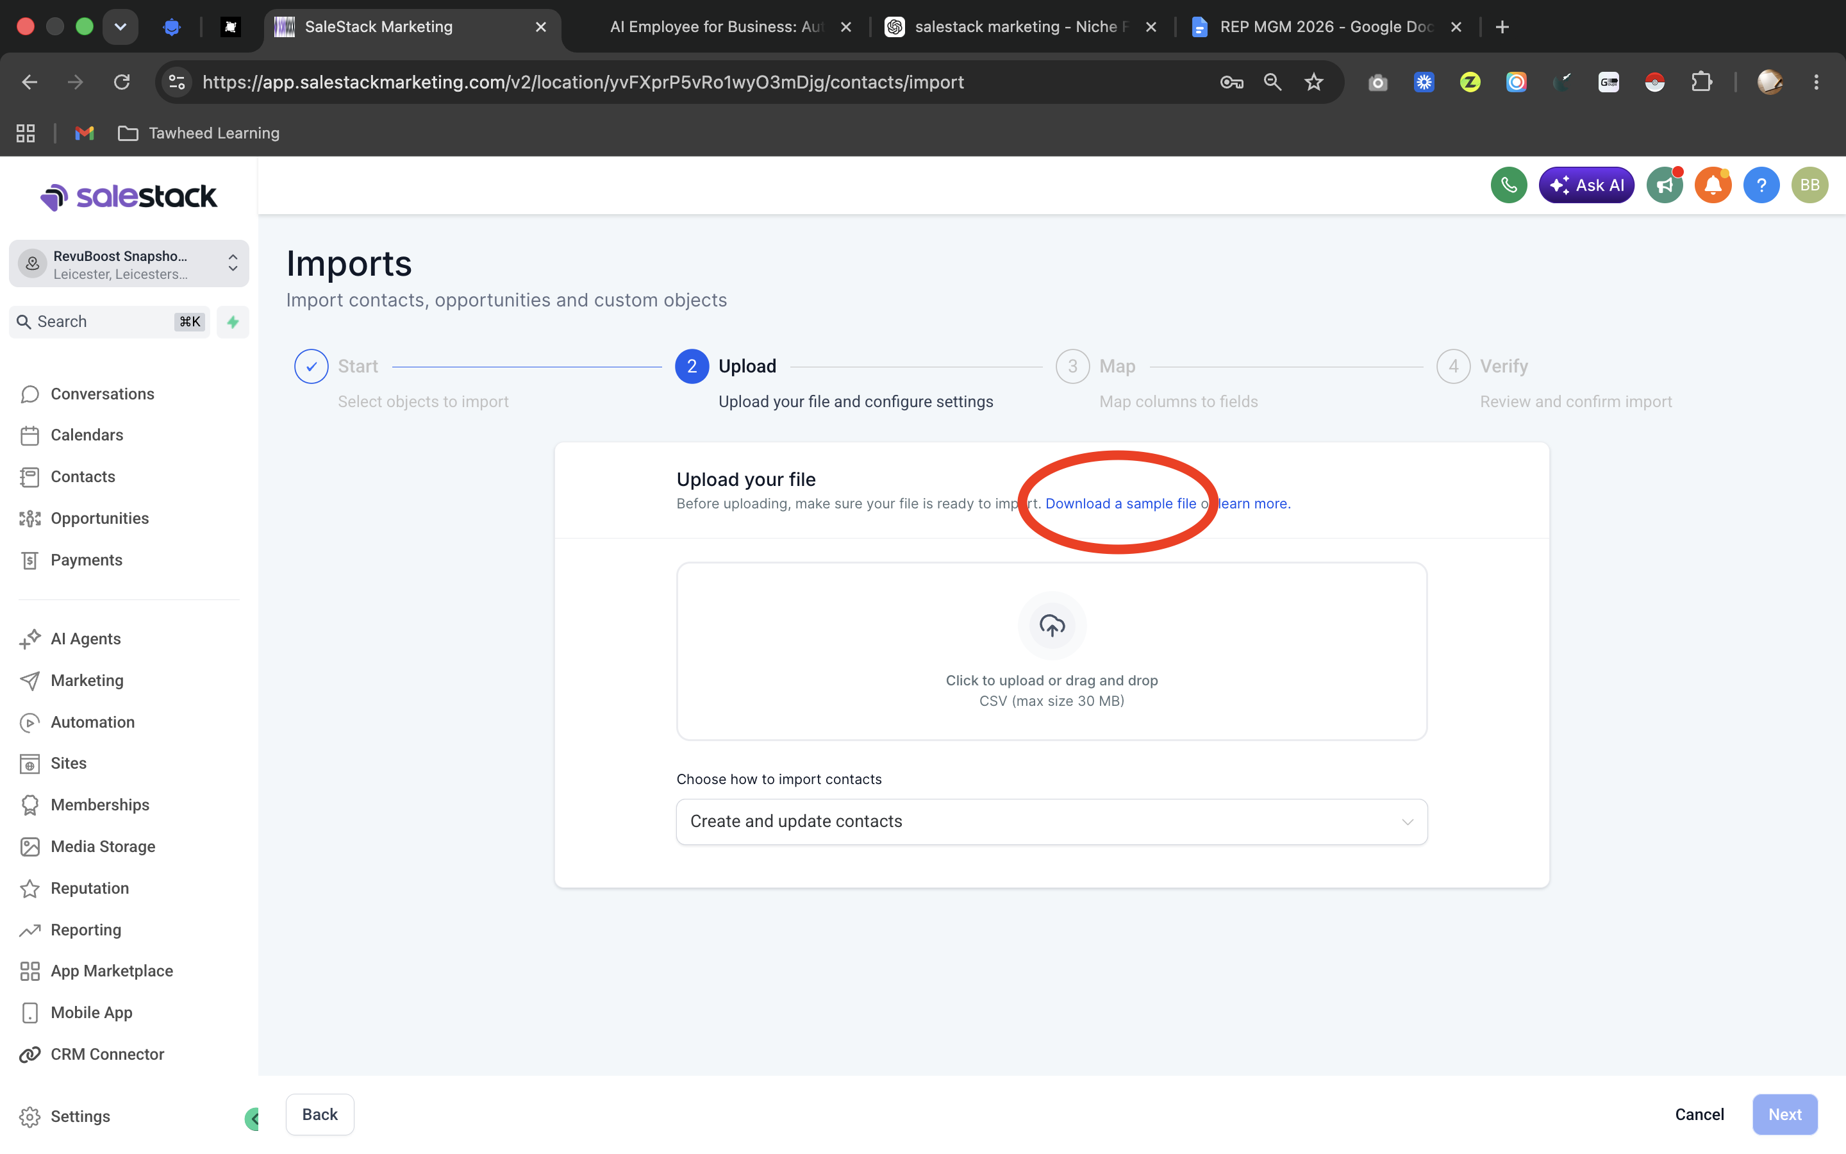The image size is (1846, 1154).
Task: Click the browser forward arrow
Action: tap(75, 83)
